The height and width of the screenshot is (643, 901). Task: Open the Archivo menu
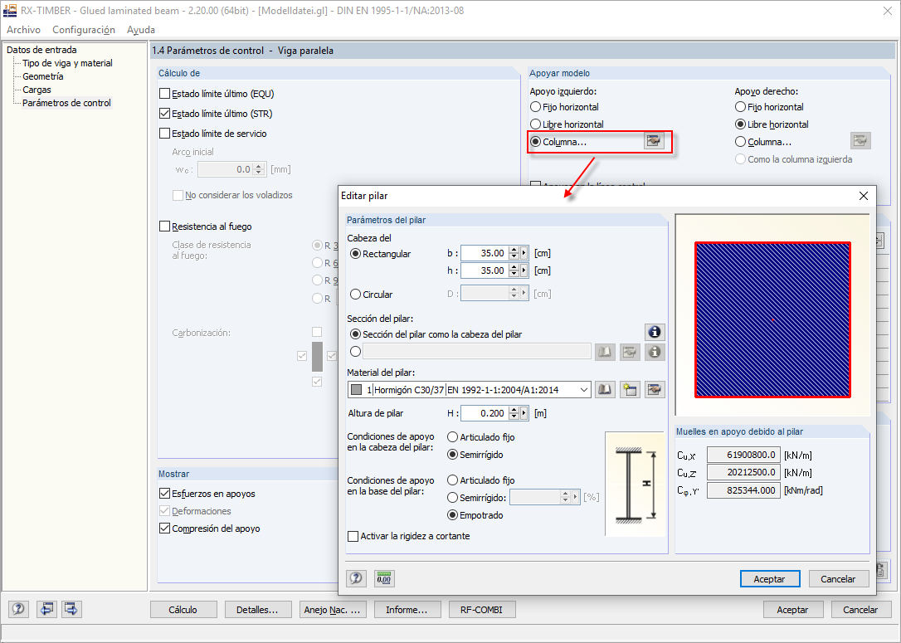(x=23, y=30)
